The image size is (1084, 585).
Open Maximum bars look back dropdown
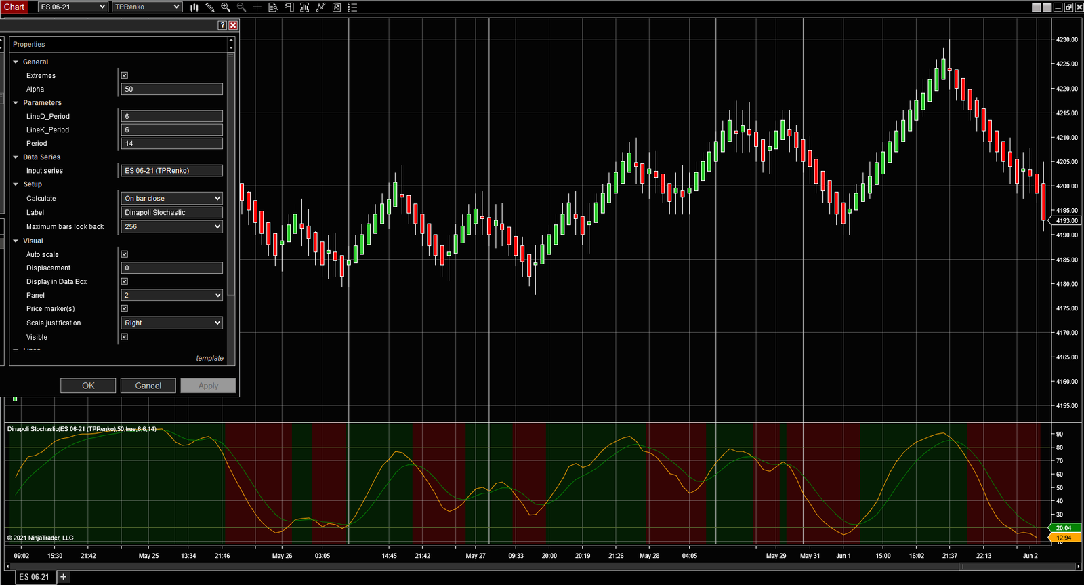pyautogui.click(x=172, y=226)
